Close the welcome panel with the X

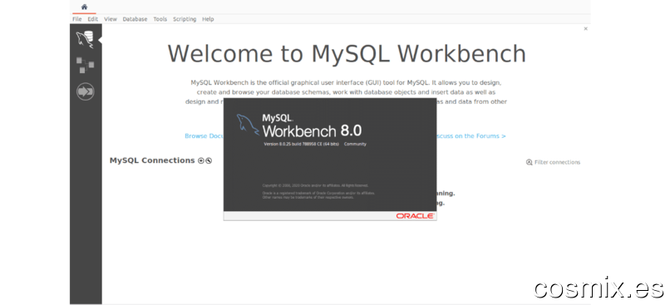[x=586, y=29]
